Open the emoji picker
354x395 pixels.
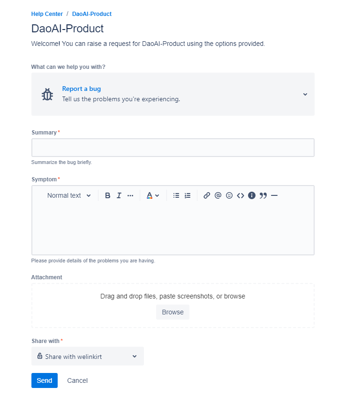coord(229,195)
